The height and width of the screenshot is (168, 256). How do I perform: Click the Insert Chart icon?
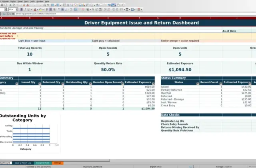tap(84, 5)
